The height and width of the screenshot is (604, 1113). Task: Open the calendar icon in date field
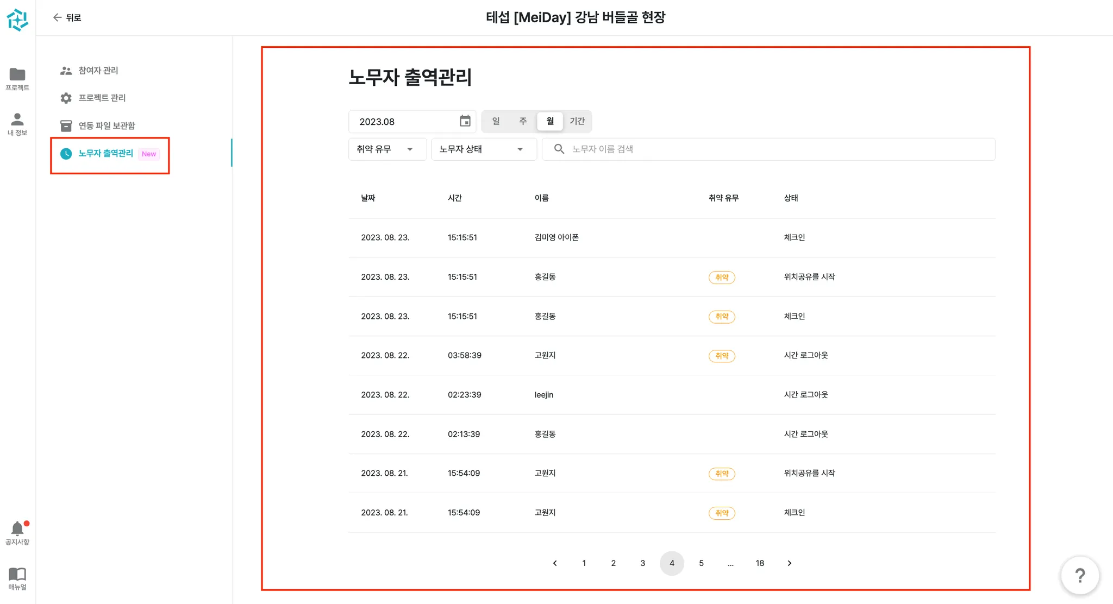tap(465, 121)
